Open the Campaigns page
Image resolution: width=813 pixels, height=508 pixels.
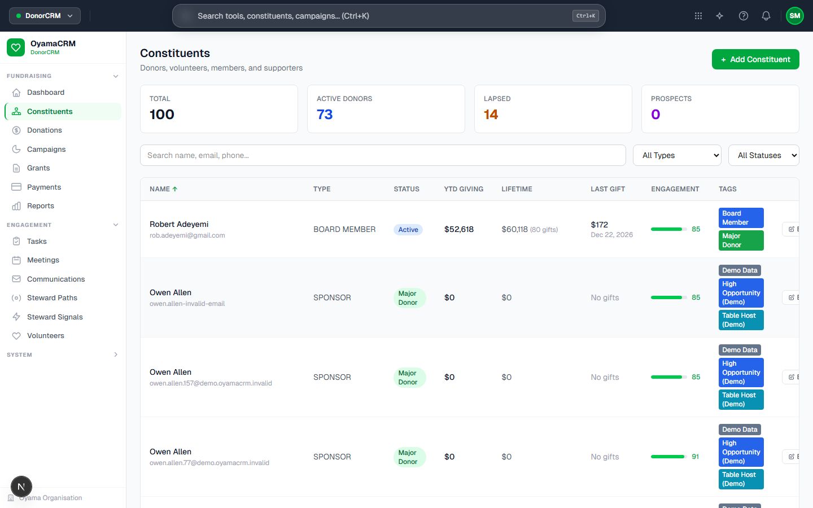pyautogui.click(x=63, y=150)
